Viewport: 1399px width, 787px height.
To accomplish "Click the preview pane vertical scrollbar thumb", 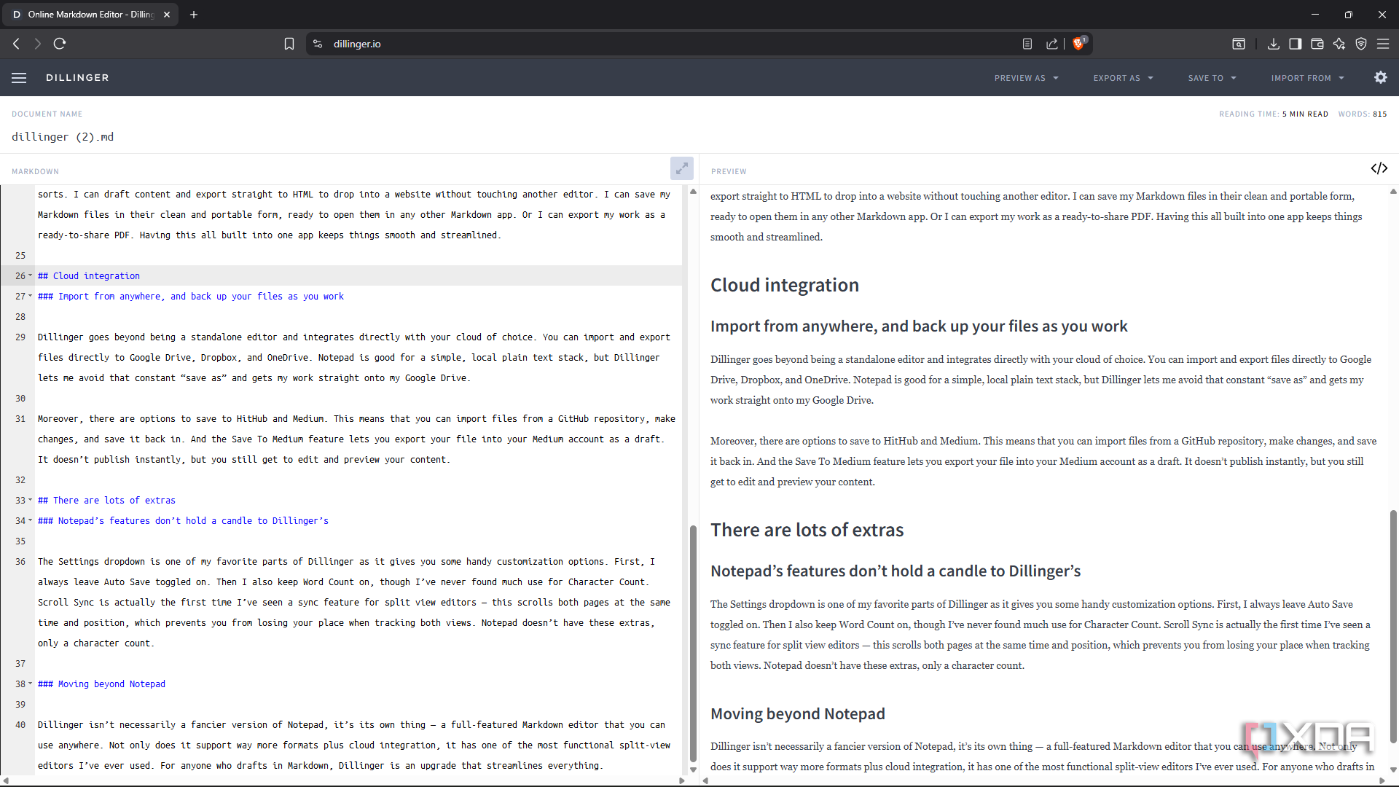I will coord(1393,626).
